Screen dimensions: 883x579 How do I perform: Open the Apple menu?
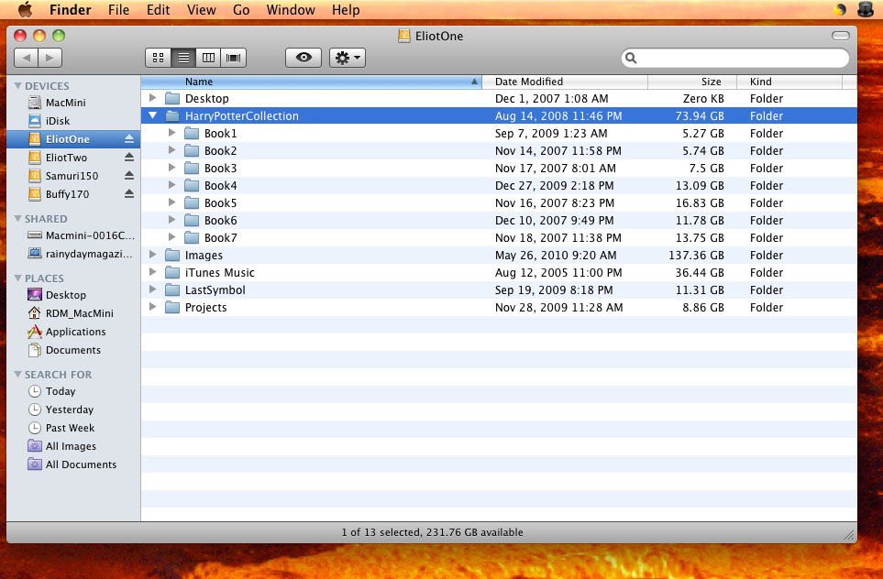26,9
